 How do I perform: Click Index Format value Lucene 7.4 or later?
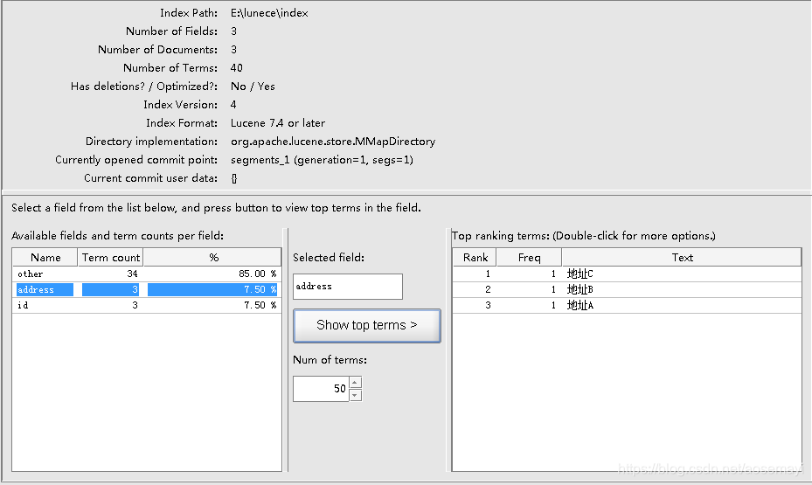point(278,123)
